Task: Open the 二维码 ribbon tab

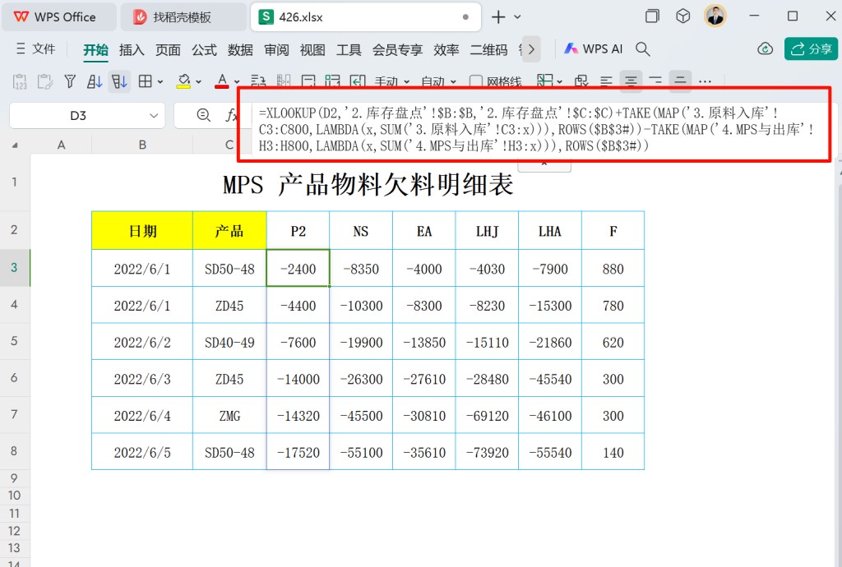Action: click(488, 49)
